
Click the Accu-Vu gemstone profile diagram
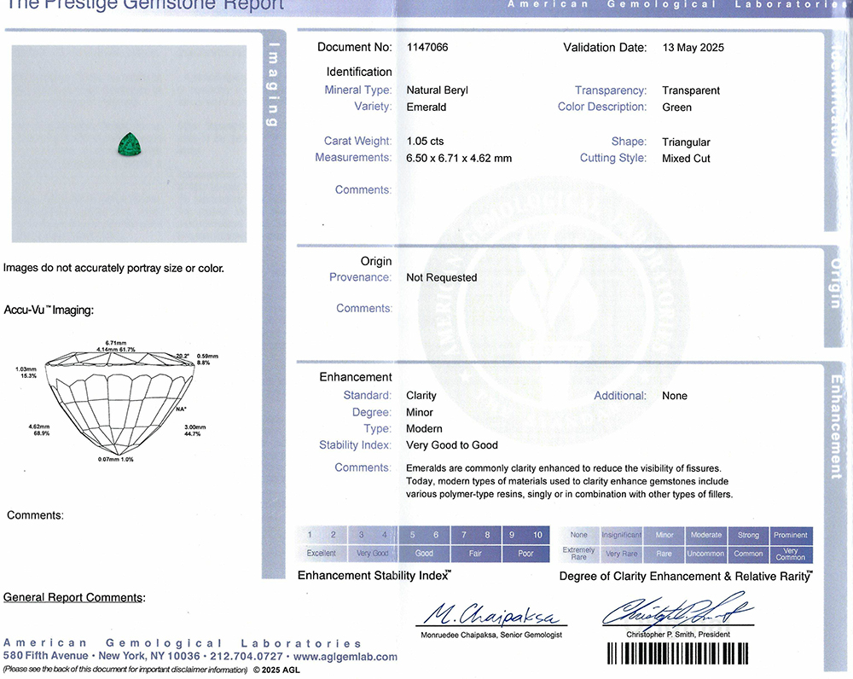click(117, 402)
